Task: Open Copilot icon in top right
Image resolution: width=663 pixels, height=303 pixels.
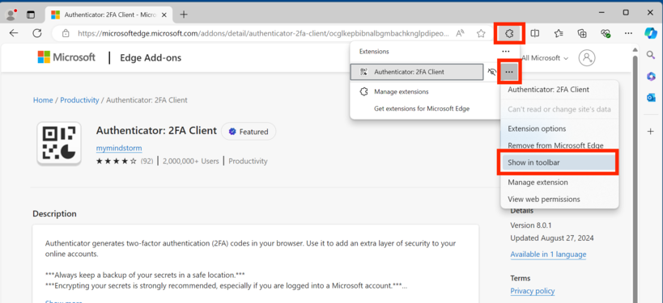Action: point(651,33)
